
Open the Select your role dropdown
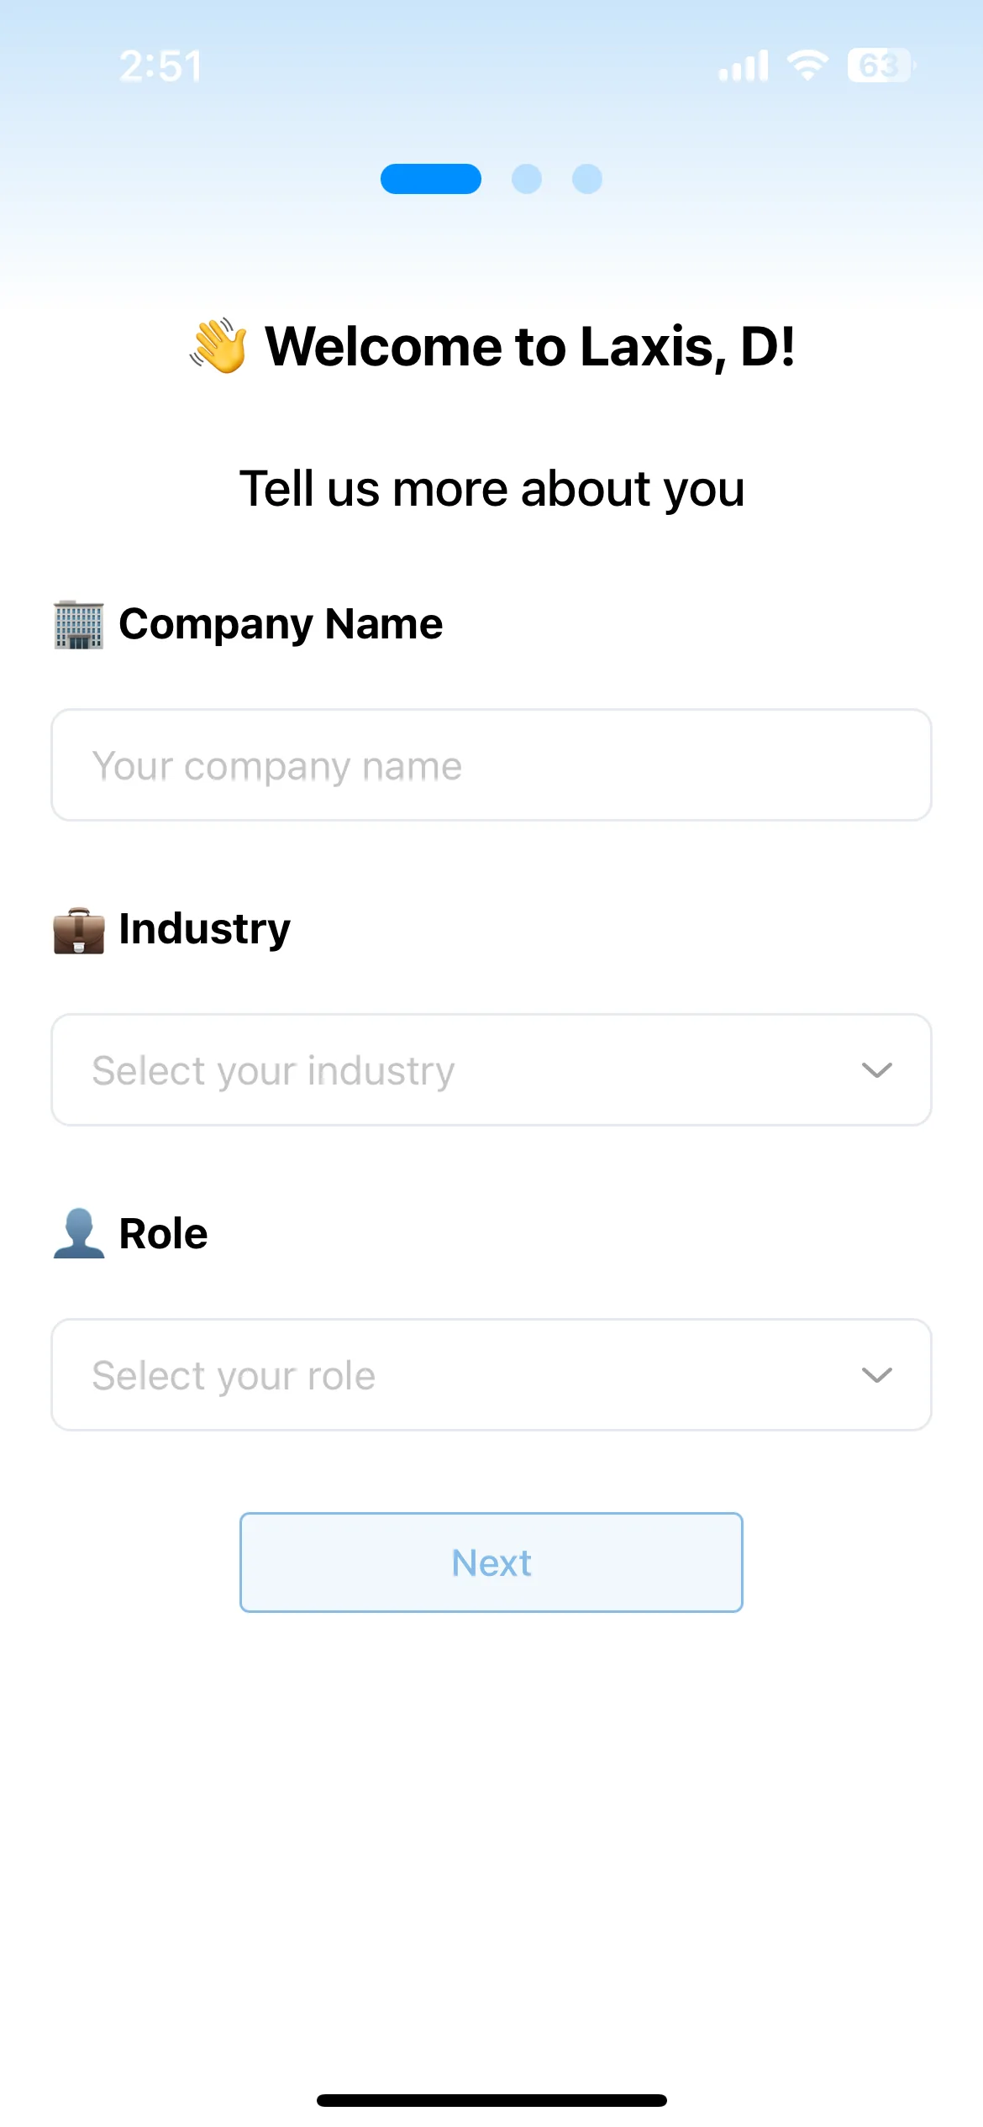491,1375
